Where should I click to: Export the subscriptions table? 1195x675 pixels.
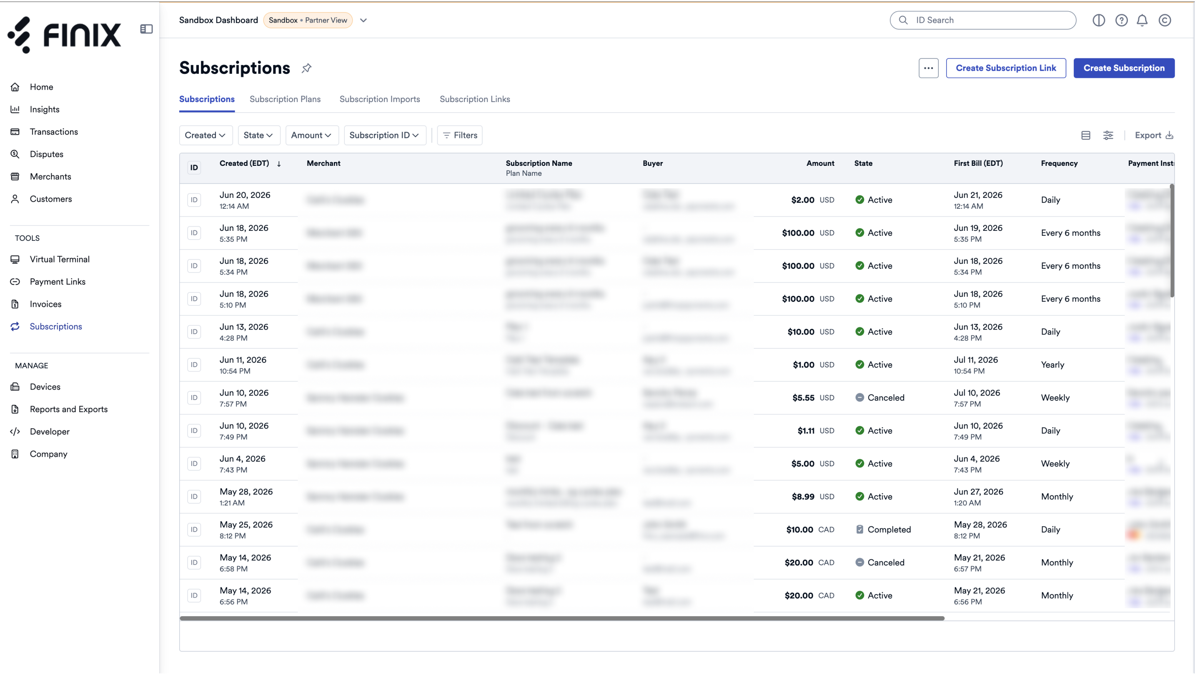tap(1154, 135)
